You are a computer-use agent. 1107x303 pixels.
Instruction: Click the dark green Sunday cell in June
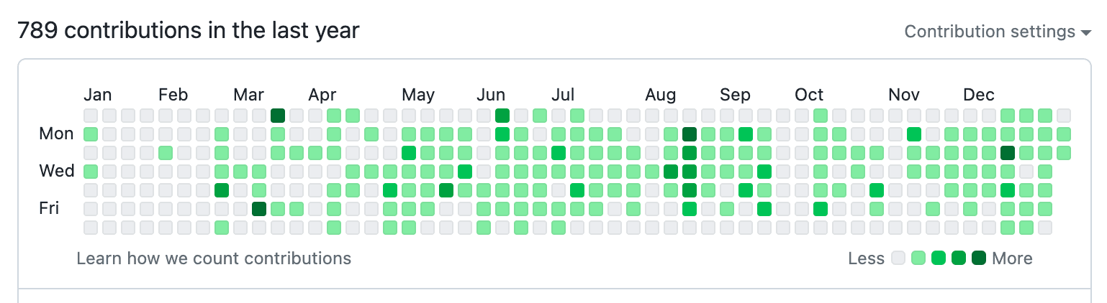pyautogui.click(x=502, y=116)
